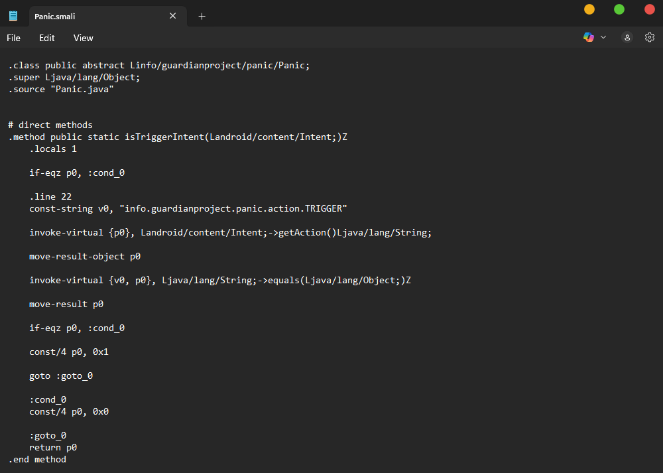Click the "# direct methods" comment line
The width and height of the screenshot is (663, 473).
point(50,125)
